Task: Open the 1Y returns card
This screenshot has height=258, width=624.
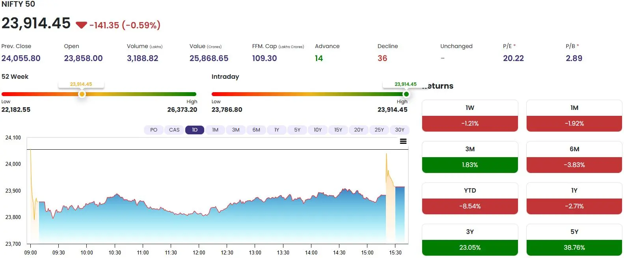Action: coord(574,198)
